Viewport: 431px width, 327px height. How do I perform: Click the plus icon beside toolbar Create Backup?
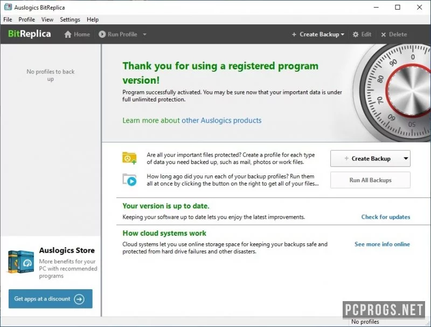pos(294,35)
